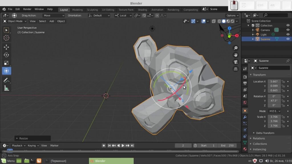Open the viewport Add menu
The width and height of the screenshot is (292, 164).
(x=52, y=21)
